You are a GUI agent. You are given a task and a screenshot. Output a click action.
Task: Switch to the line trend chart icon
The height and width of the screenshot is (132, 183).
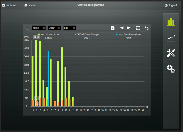pyautogui.click(x=171, y=38)
